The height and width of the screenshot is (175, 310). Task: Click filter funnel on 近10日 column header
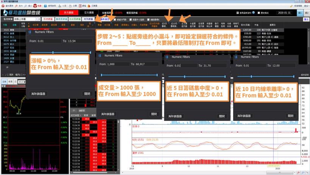[x=179, y=23]
